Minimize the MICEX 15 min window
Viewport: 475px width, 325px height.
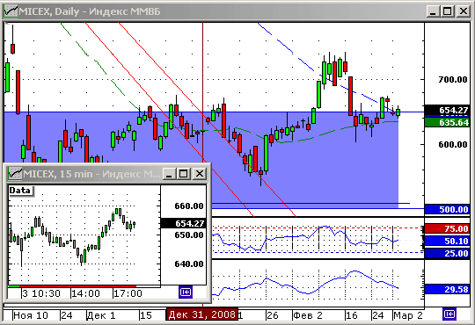click(x=169, y=174)
